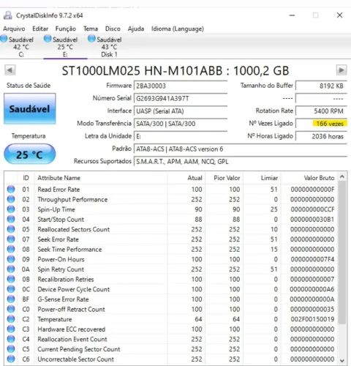The image size is (351, 366).
Task: Click the Limiar column header
Action: (263, 178)
